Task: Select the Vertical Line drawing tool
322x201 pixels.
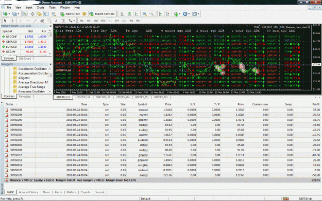Action: 21,21
